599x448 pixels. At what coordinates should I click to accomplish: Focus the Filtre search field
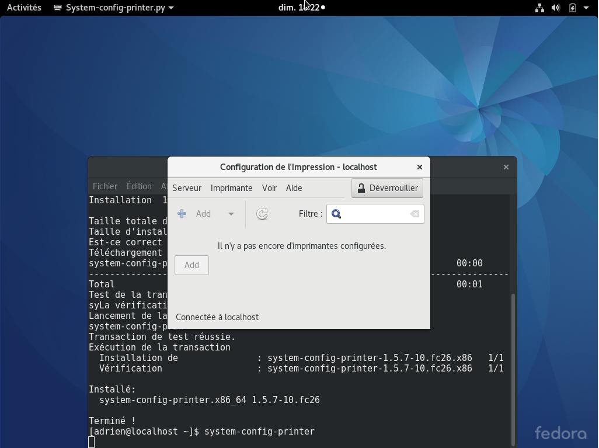coord(375,214)
